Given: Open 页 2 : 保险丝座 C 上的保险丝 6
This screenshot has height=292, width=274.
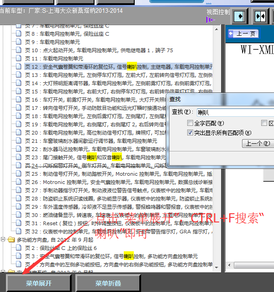Looking at the screenshot, I should tap(61, 248).
